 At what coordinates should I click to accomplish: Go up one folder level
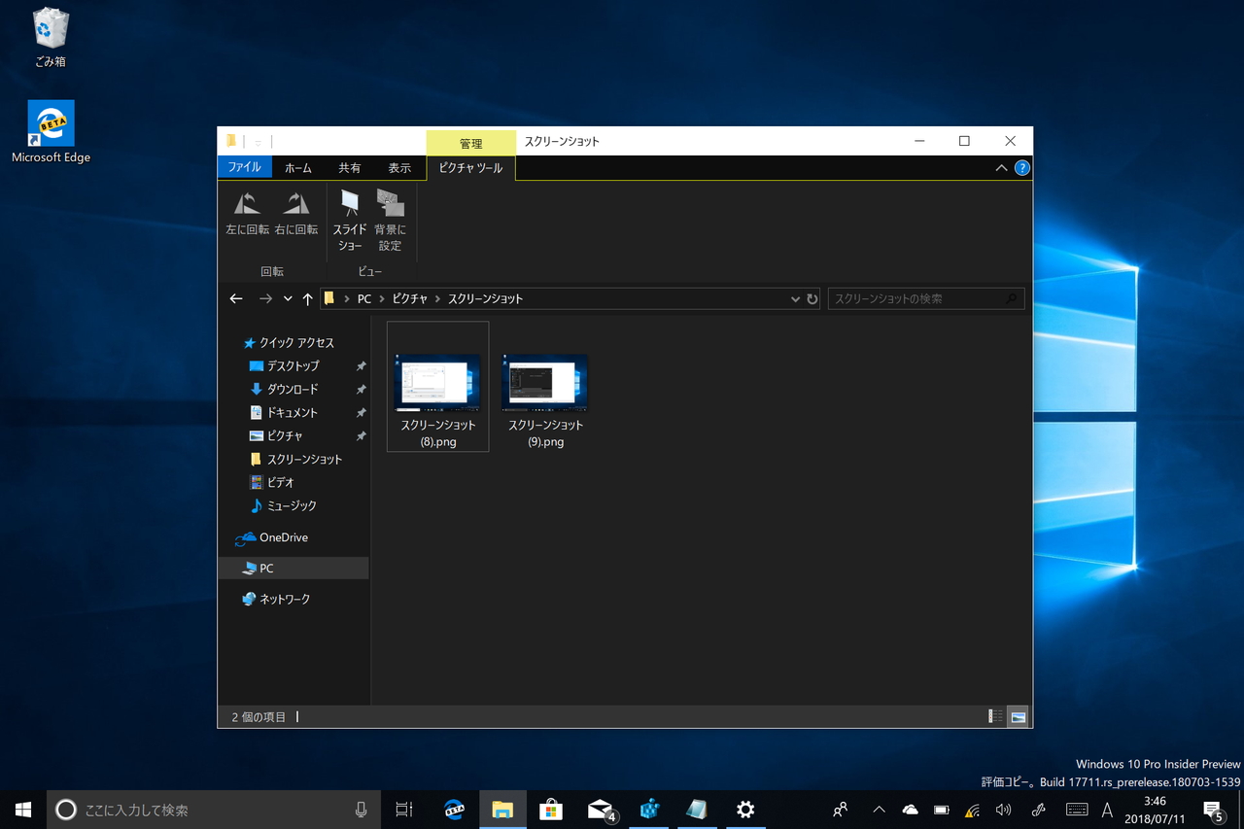coord(307,298)
